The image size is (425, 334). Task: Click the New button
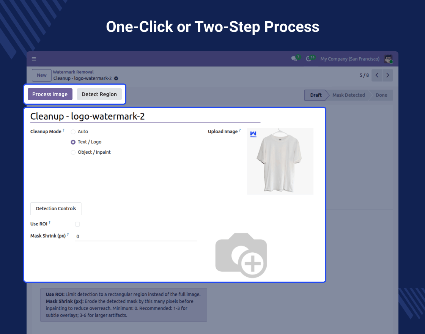(x=42, y=76)
